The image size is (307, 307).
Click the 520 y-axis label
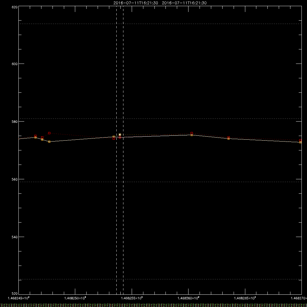pyautogui.click(x=15, y=294)
